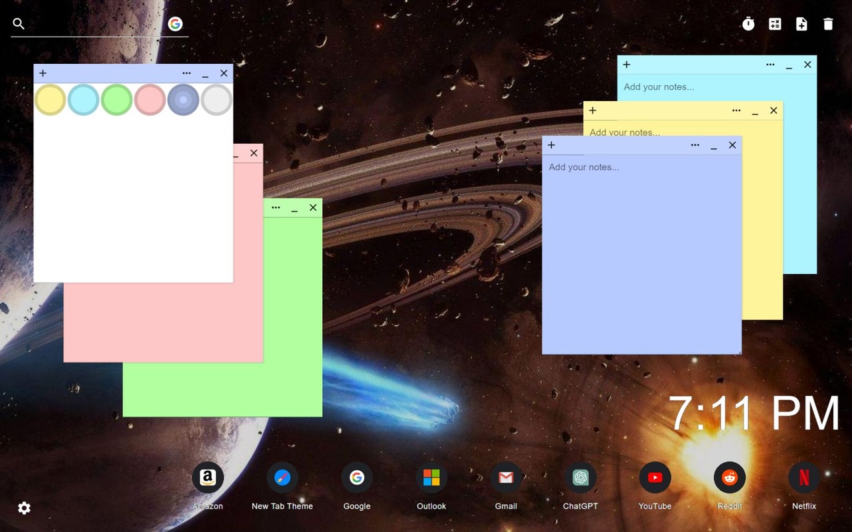Open the yellow note's three-dot menu
Screen dimensions: 852x532
click(x=736, y=110)
